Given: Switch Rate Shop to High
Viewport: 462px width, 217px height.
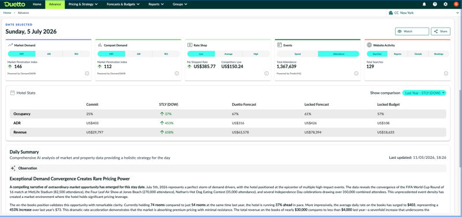Looking at the screenshot, I should 256,54.
